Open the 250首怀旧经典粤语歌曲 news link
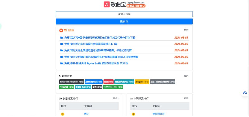Image resolution: width=249 pixels, height=117 pixels. 101,57
